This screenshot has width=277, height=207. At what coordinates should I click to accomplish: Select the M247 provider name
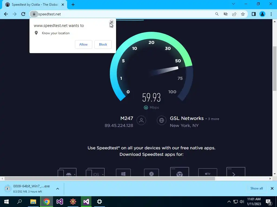coord(127,118)
